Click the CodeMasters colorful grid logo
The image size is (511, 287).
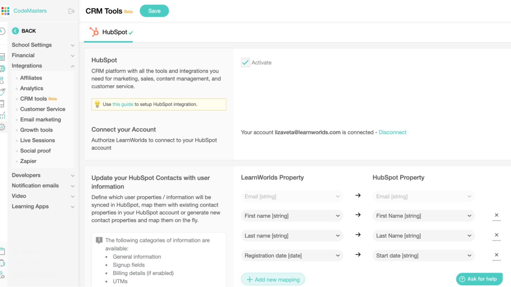tap(5, 11)
